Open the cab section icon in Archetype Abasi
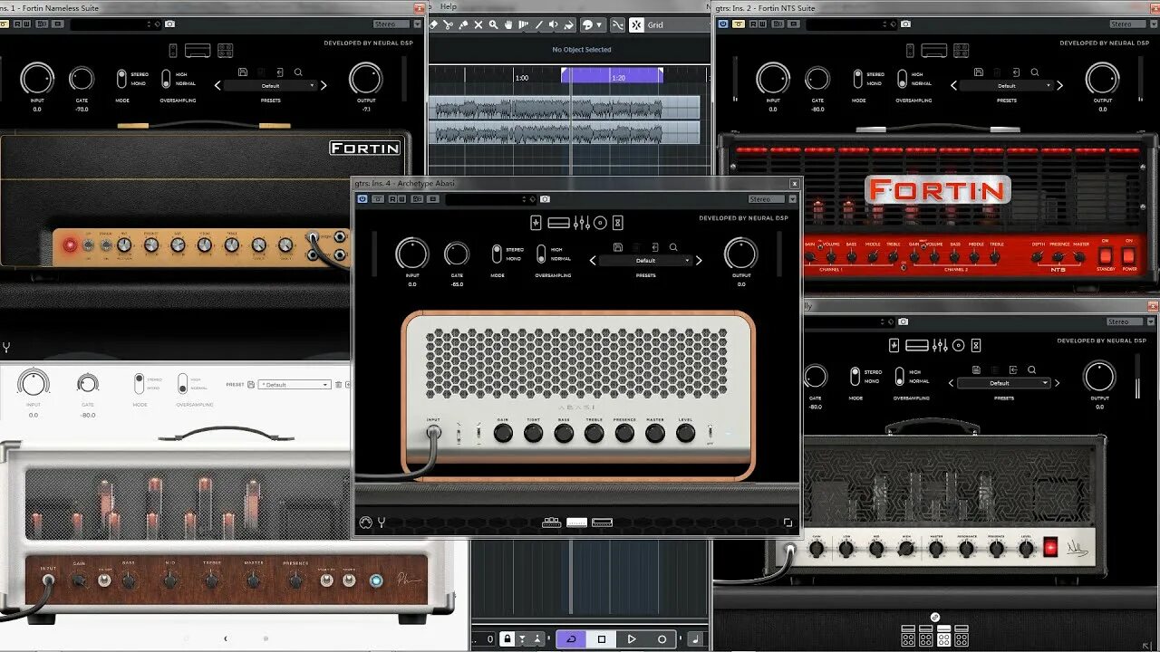The image size is (1160, 652). 601,223
